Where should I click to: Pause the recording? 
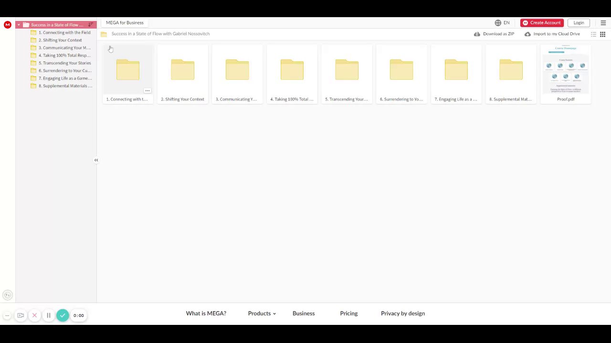(48, 315)
